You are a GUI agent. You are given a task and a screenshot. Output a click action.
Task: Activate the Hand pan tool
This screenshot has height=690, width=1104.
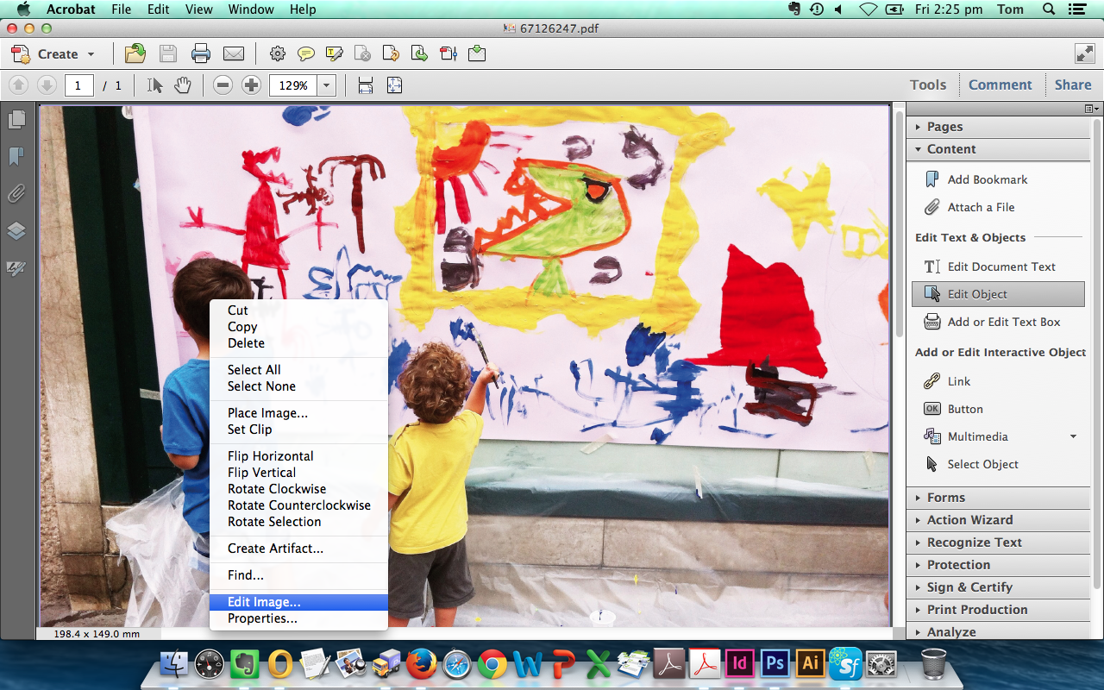click(x=182, y=85)
